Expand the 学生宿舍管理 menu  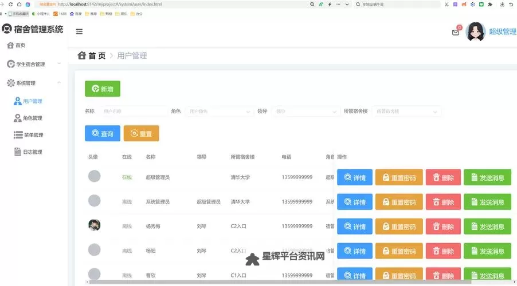(34, 64)
